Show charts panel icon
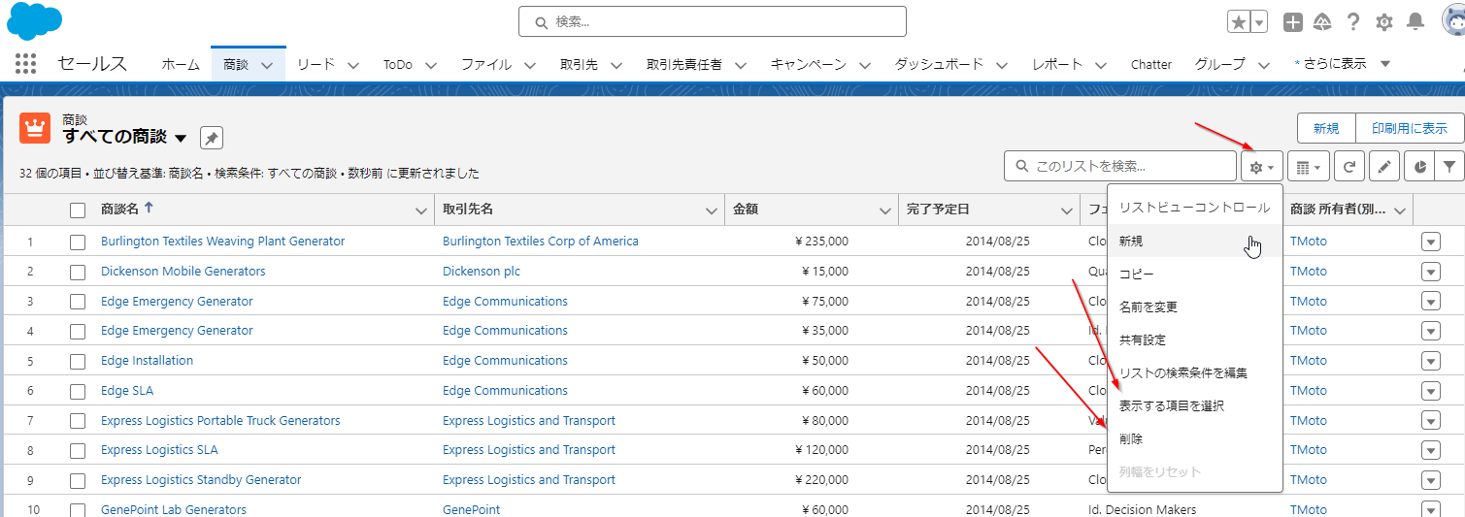Screen dimensions: 1465x517 click(x=1418, y=167)
